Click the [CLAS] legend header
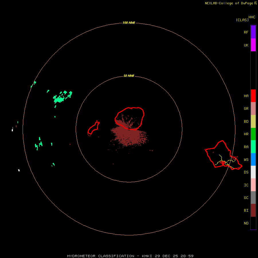 coord(242,20)
